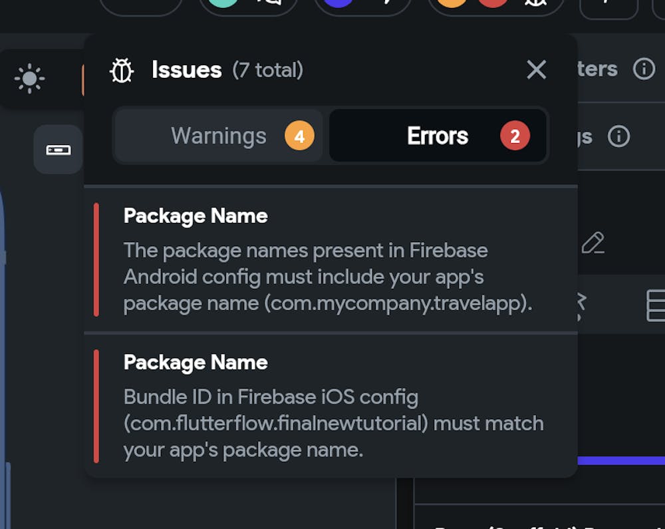Click the teal avatar in the top bar
665x529 pixels.
point(223,3)
